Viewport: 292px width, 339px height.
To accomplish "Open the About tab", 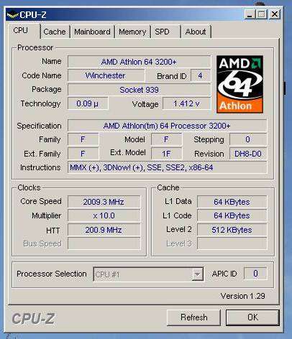I will tap(196, 32).
